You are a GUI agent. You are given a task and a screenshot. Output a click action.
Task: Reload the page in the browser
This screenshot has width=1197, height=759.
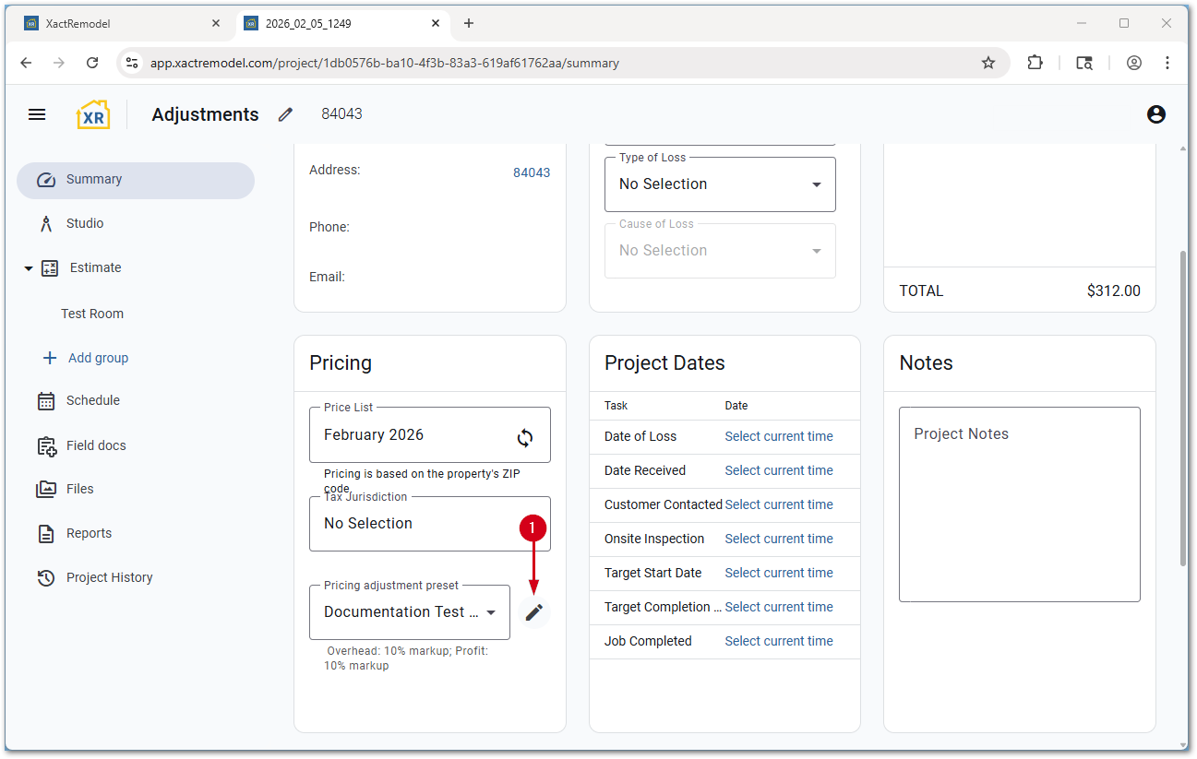(92, 63)
